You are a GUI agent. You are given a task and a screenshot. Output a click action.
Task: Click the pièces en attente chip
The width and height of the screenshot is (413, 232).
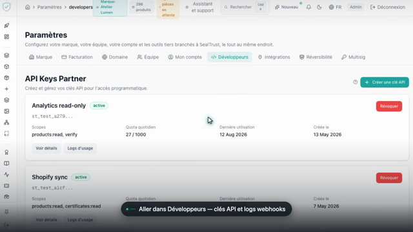(168, 9)
